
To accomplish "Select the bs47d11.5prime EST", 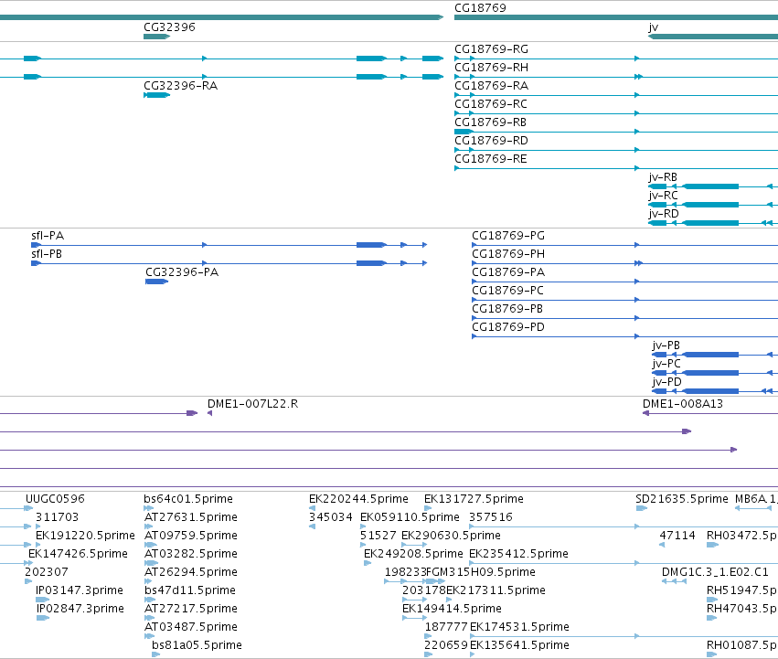I will click(190, 590).
